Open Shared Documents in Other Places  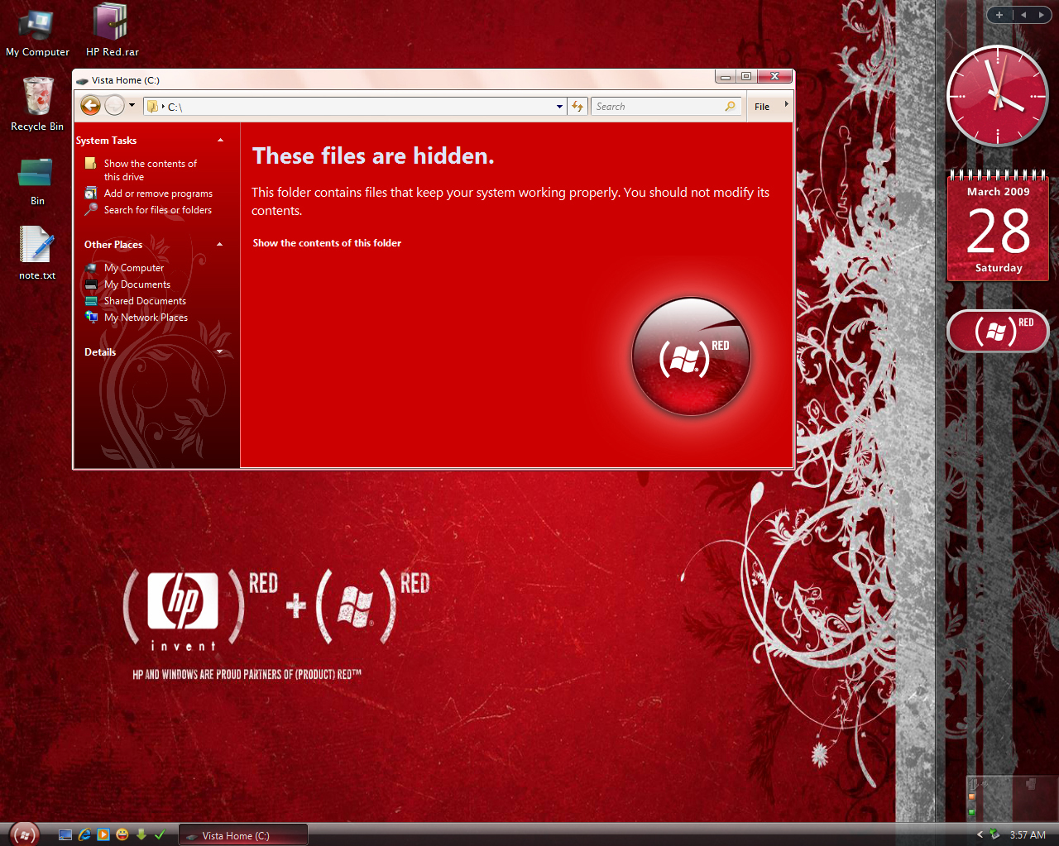(x=145, y=301)
